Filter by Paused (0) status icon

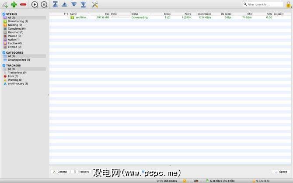[x=5, y=36]
